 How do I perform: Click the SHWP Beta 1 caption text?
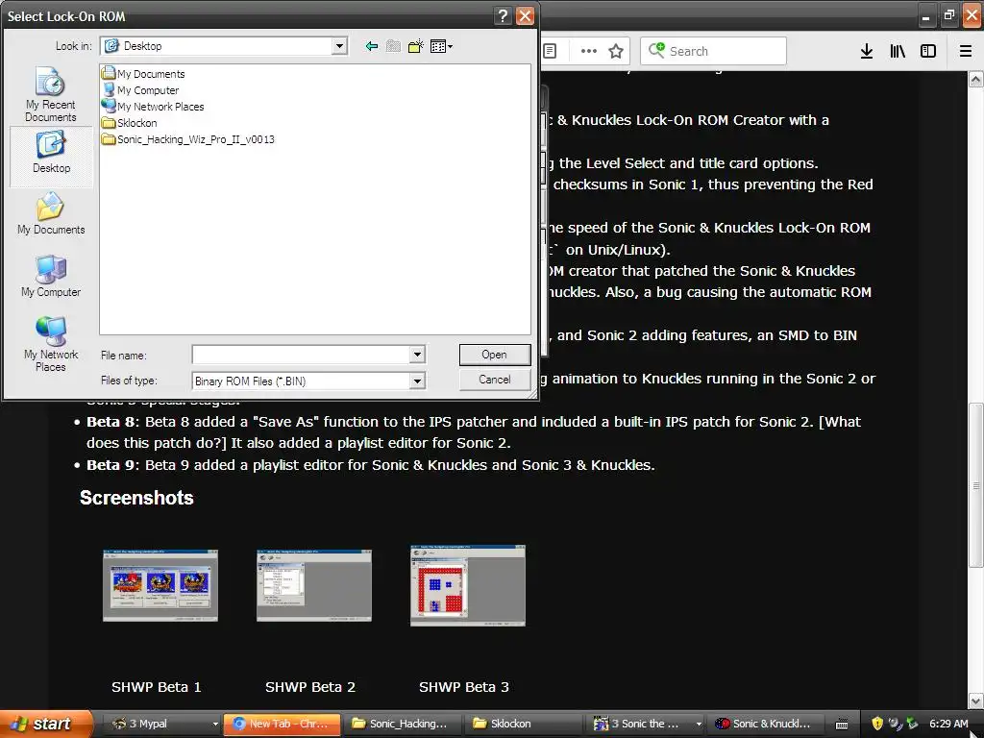click(157, 687)
